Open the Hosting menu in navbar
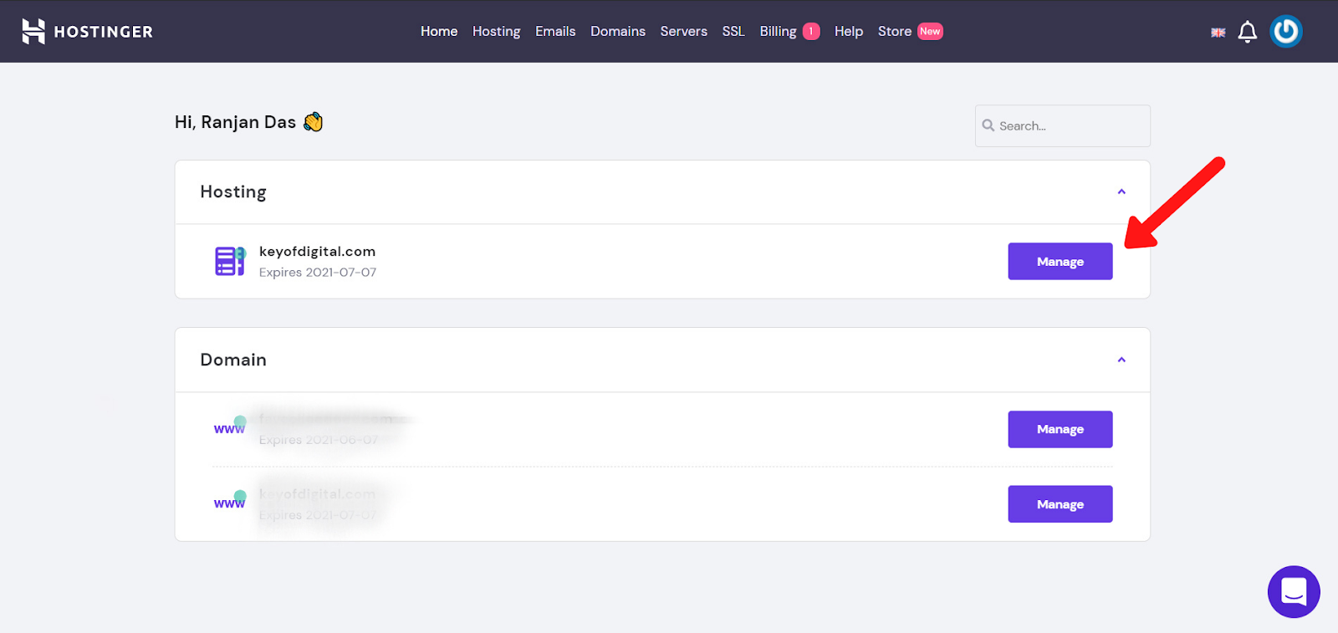 496,31
